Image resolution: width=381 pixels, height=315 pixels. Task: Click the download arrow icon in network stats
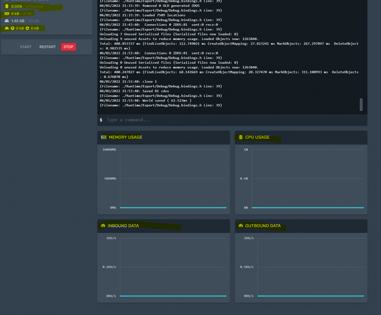pos(27,28)
